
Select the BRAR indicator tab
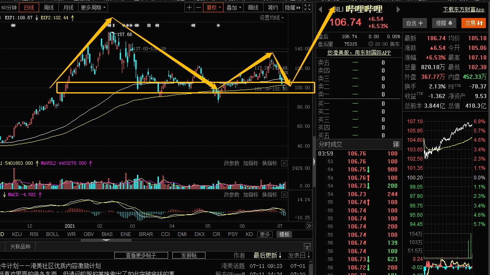[x=146, y=234]
